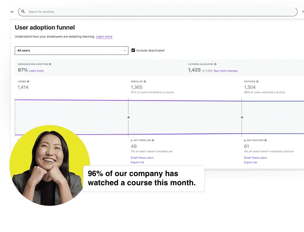Screen dimensions: 304x232
Task: Click the Not Watched info icon
Action: pyautogui.click(x=265, y=140)
